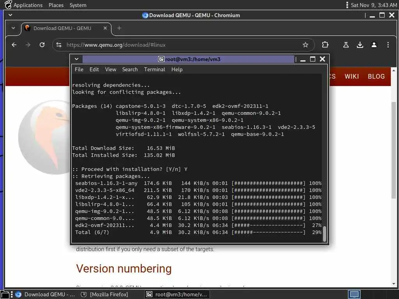This screenshot has height=299, width=399.
Task: Open Chromium three-dot menu
Action: (x=388, y=45)
